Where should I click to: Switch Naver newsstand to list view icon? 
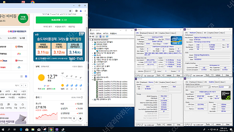point(21,76)
